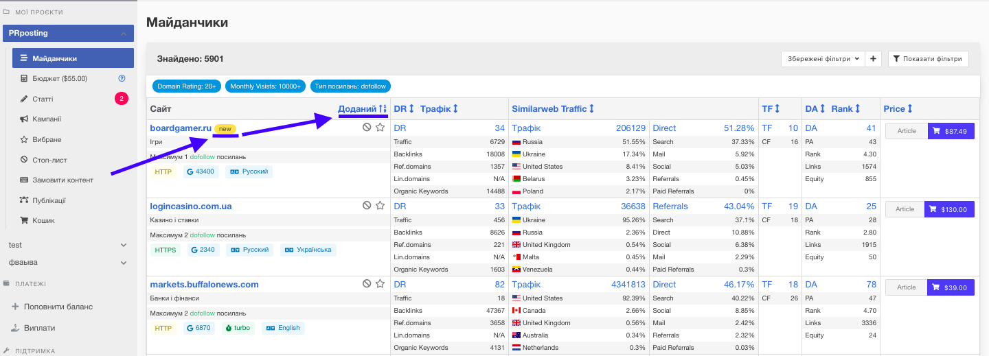Open the Статті menu item
Image resolution: width=989 pixels, height=356 pixels.
pos(43,99)
